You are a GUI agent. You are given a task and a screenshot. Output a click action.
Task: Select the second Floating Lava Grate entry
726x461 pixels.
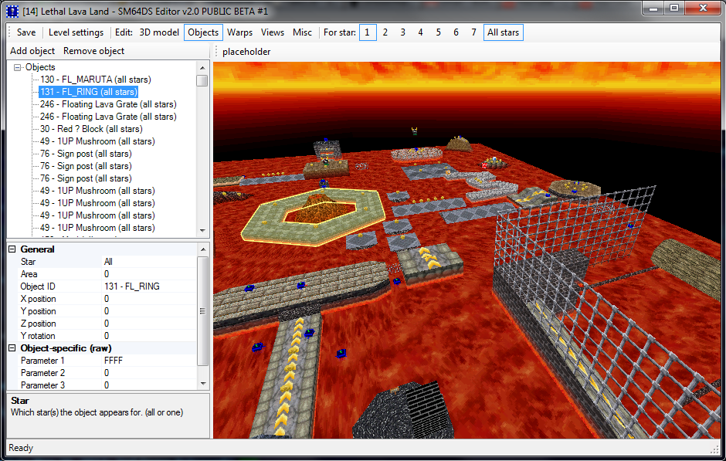click(108, 117)
